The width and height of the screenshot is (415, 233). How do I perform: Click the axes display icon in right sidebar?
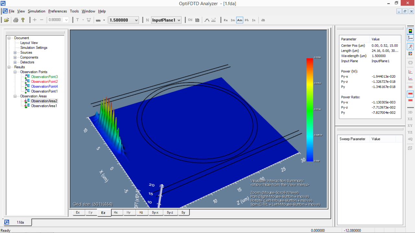click(410, 37)
